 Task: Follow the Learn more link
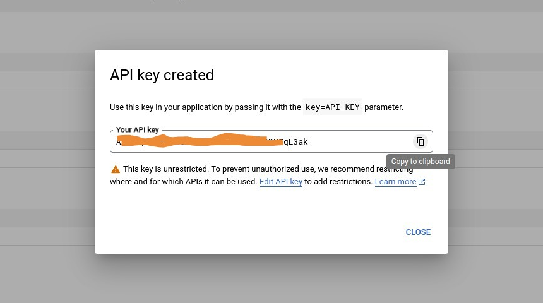click(395, 182)
